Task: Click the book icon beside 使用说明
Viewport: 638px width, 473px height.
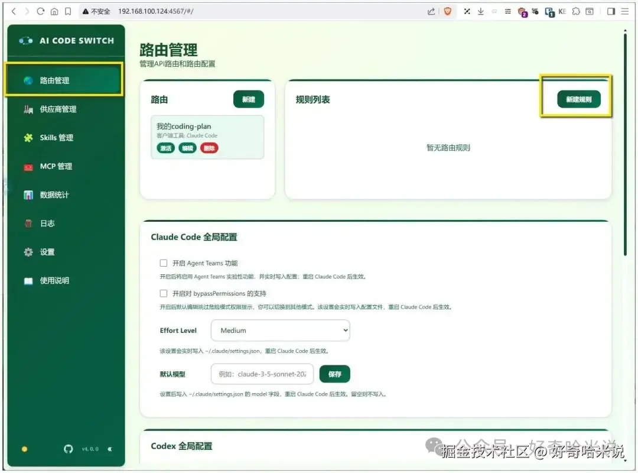Action: click(28, 281)
